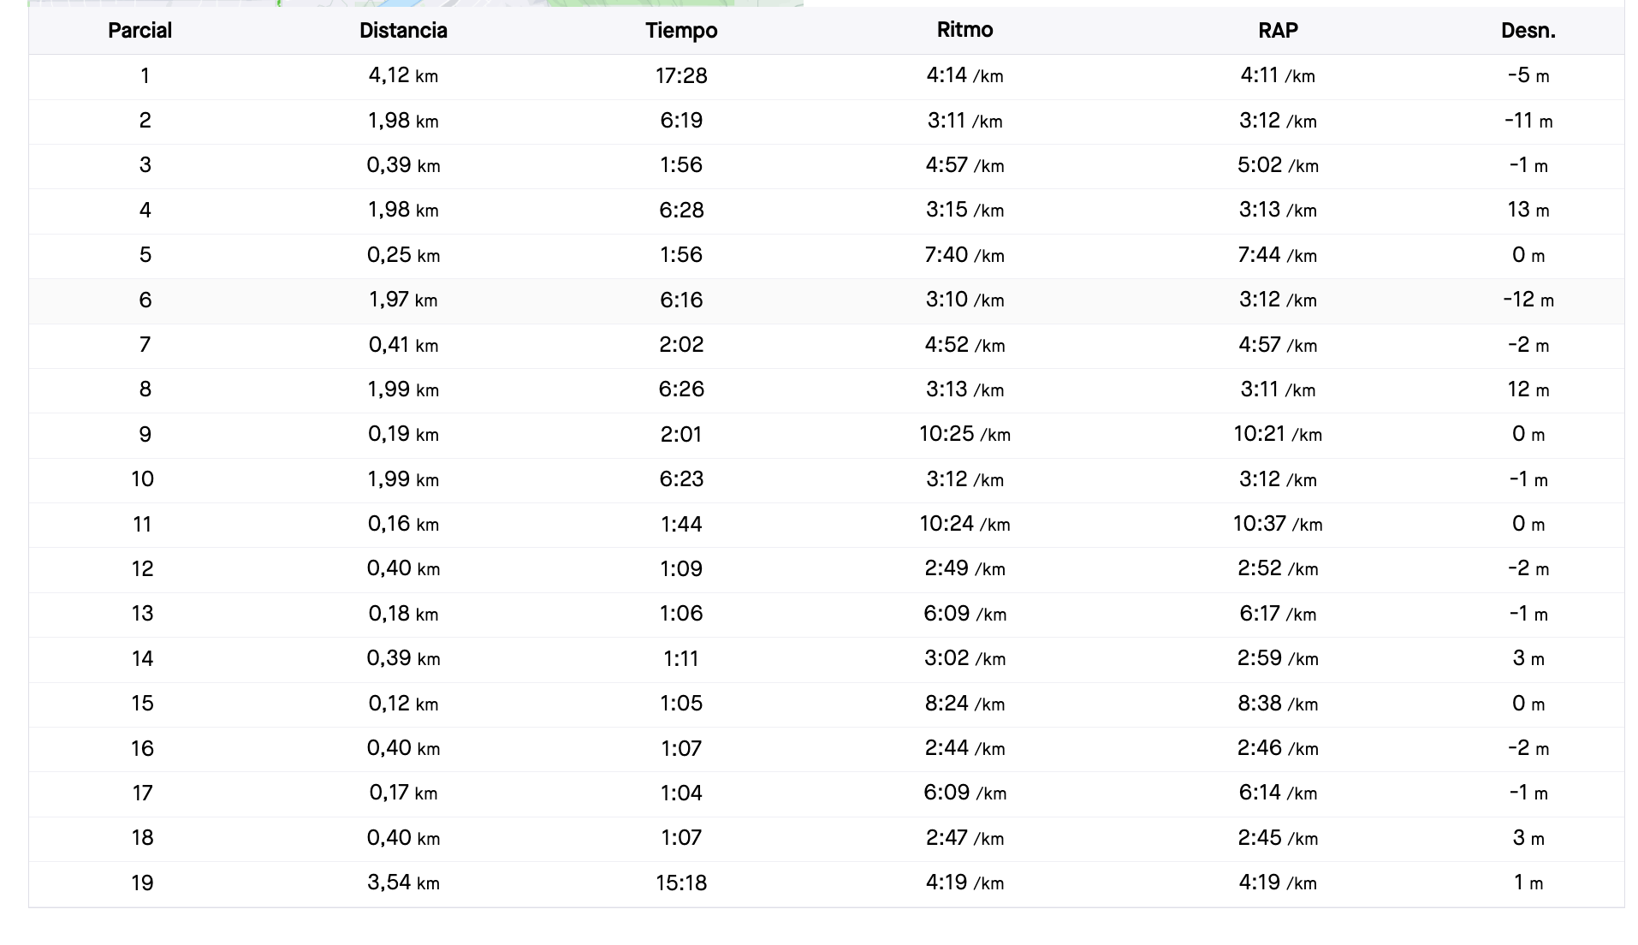1638x945 pixels.
Task: Click the 12 m elevation in split 8
Action: click(1528, 389)
